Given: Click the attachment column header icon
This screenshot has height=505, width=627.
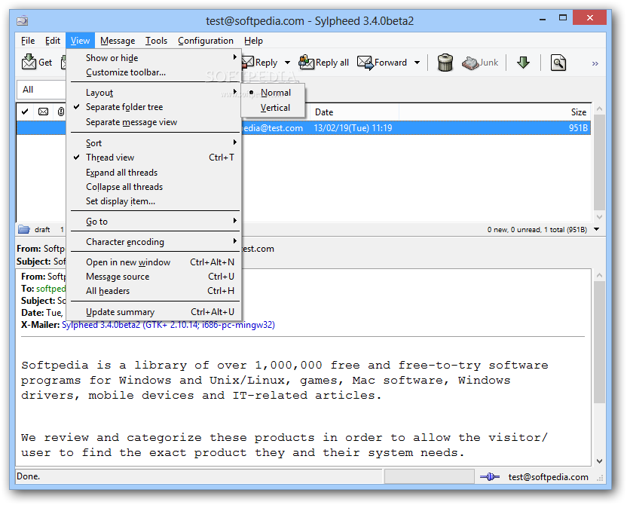Looking at the screenshot, I should (61, 112).
